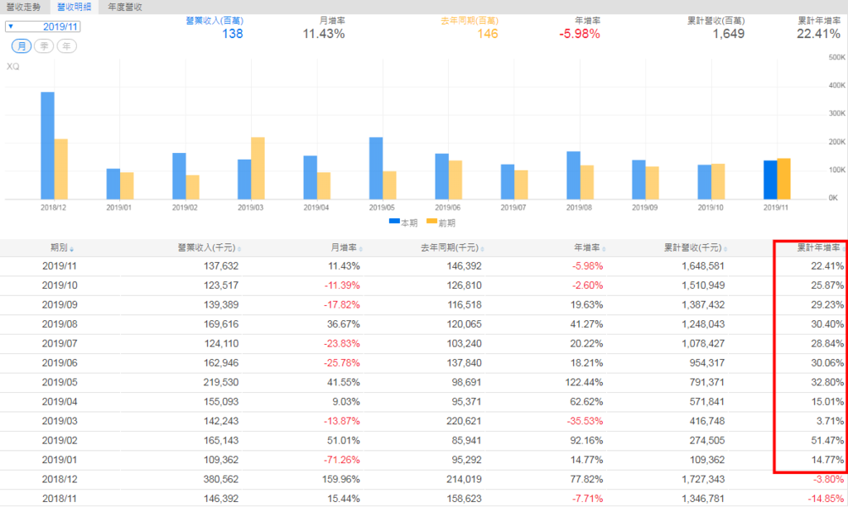This screenshot has width=848, height=507.
Task: Click the 2019/11 dark blue chart bar
Action: pos(770,179)
